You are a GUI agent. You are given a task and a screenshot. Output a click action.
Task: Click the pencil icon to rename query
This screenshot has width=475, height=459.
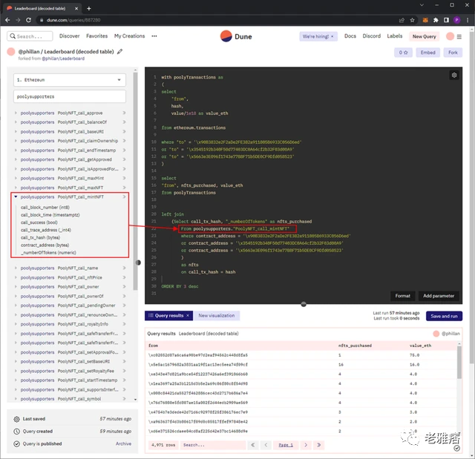pos(120,52)
